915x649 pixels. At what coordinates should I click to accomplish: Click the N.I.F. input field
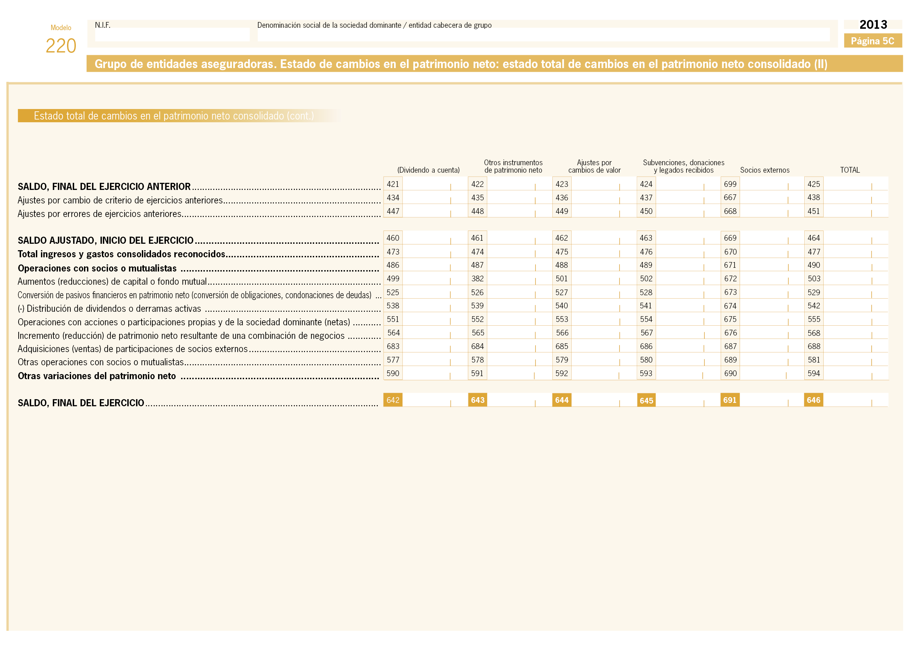point(172,35)
